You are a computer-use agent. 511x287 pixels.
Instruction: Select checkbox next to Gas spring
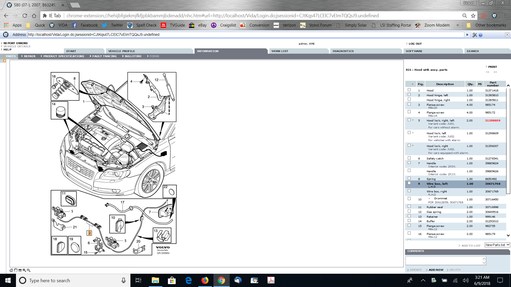pyautogui.click(x=409, y=212)
